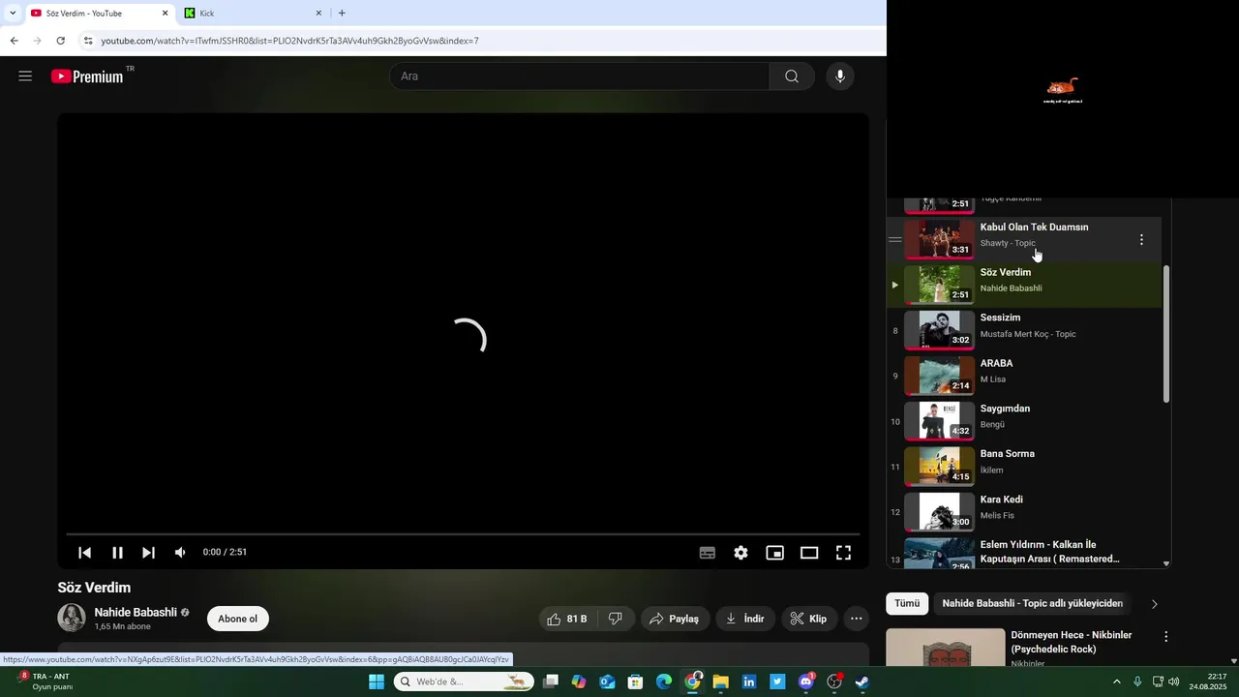This screenshot has width=1239, height=697.
Task: Click the dislike thumbs-down button
Action: 616,619
